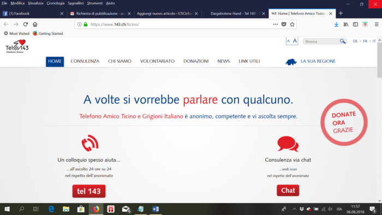The width and height of the screenshot is (382, 215).
Task: Open the NEWS navigation item
Action: click(223, 61)
